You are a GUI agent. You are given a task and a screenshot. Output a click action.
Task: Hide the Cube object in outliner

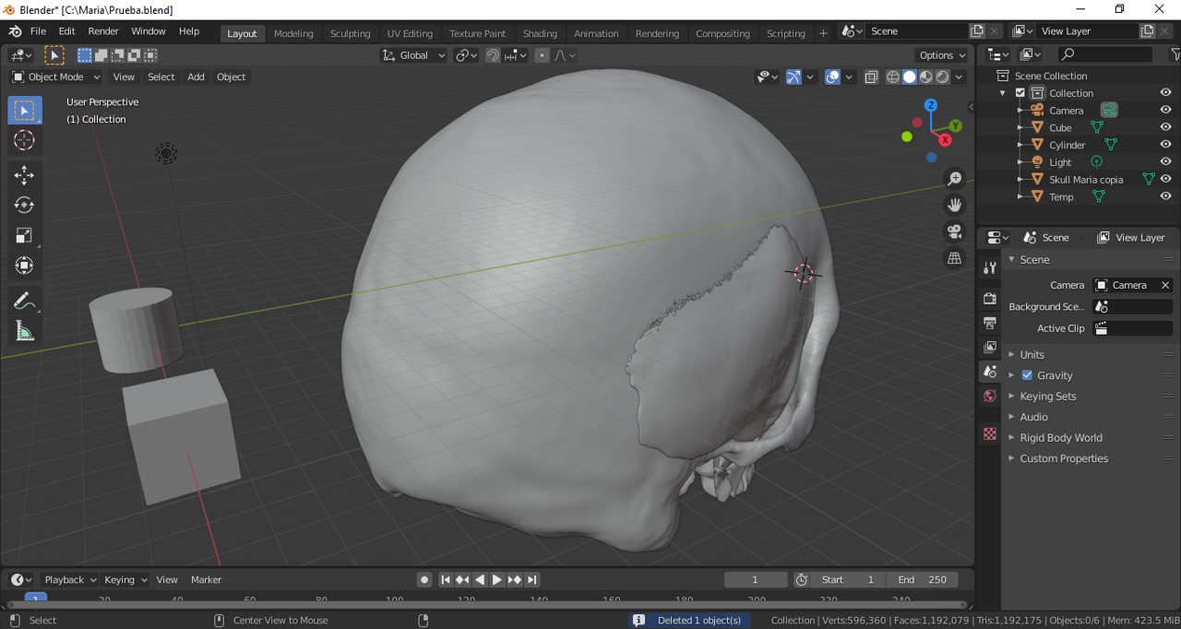pyautogui.click(x=1165, y=127)
